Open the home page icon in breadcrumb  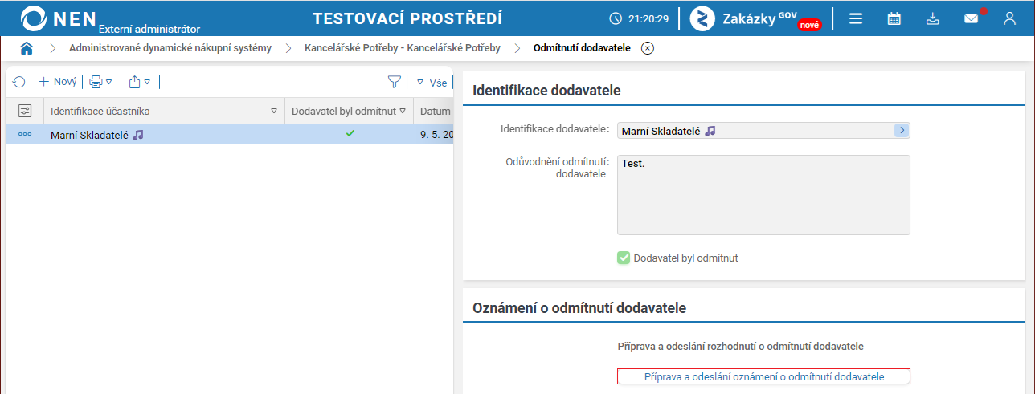[x=27, y=48]
